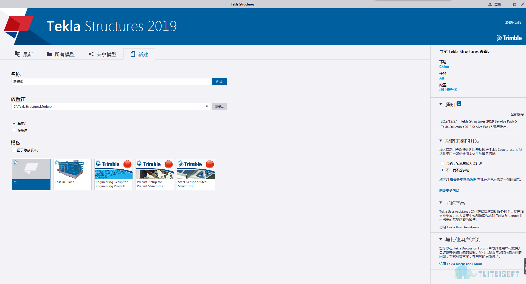Click the 最新 recent models clock-folder icon

[18, 54]
